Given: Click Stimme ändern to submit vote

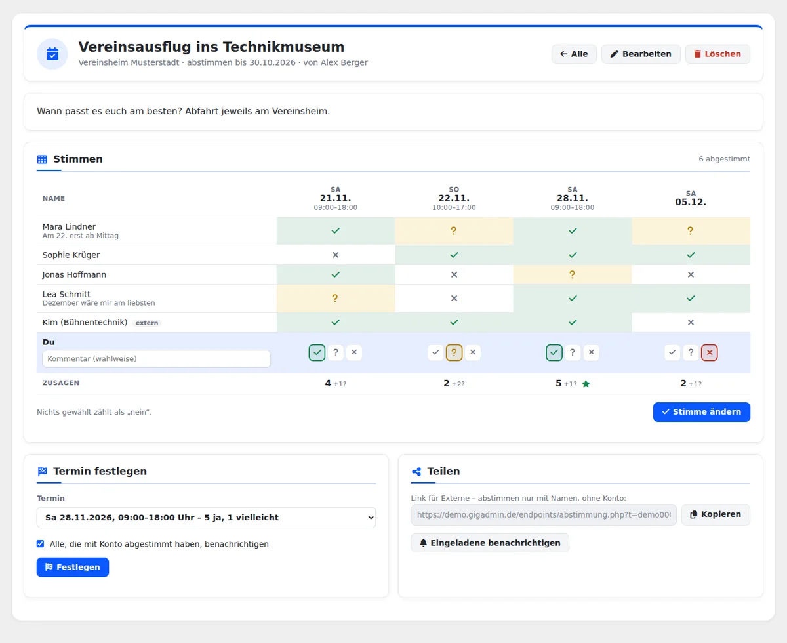Looking at the screenshot, I should coord(701,412).
